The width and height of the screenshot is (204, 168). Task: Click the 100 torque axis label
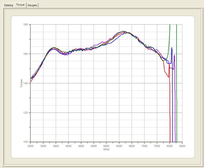[x=25, y=142]
